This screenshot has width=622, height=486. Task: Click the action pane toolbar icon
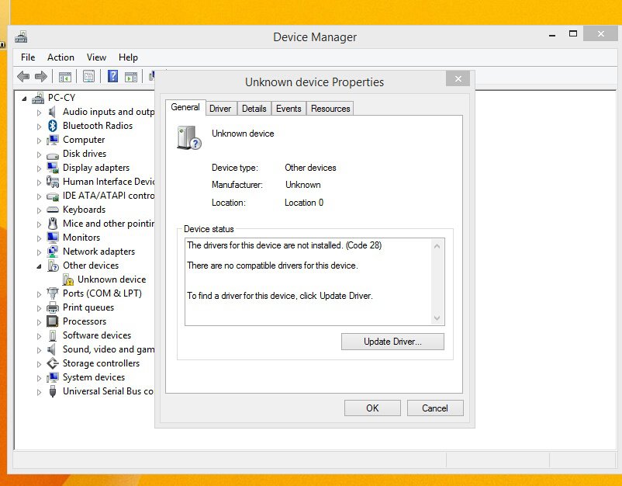click(131, 76)
